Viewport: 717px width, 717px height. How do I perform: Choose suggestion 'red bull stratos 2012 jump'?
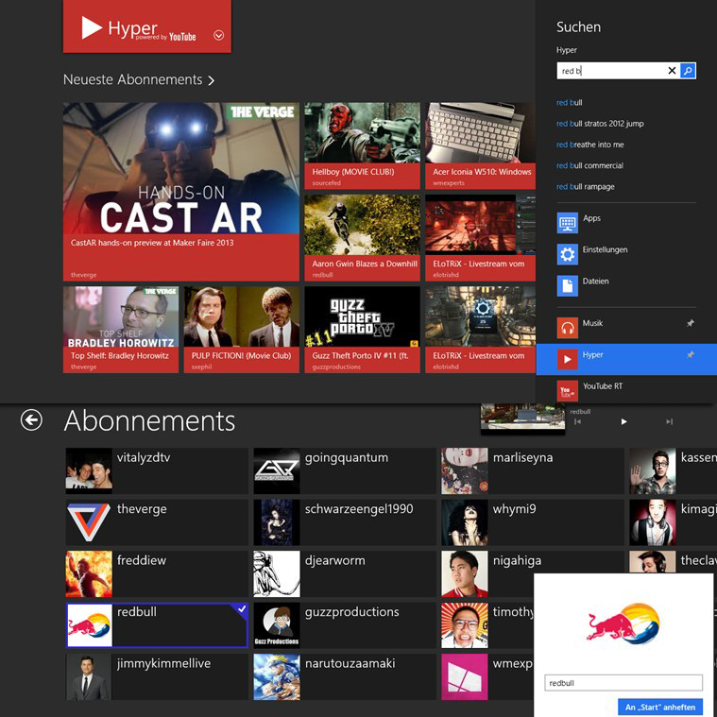click(x=600, y=124)
